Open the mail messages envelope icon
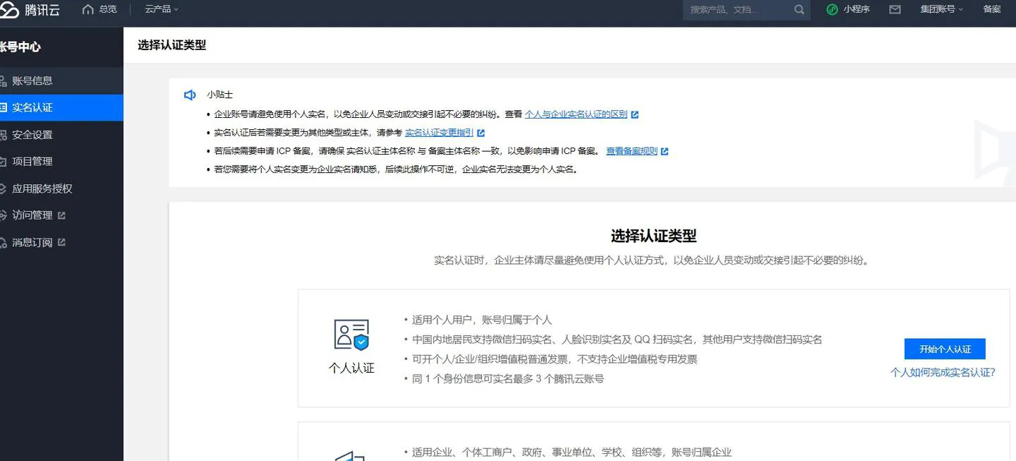1016x461 pixels. pyautogui.click(x=895, y=10)
